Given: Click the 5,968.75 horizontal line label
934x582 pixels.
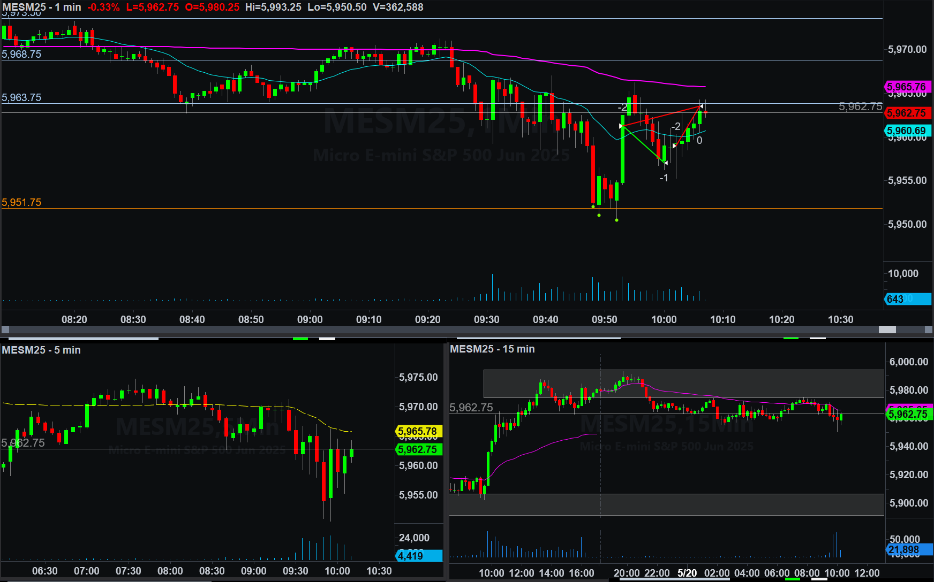Looking at the screenshot, I should click(x=21, y=54).
